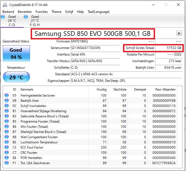Open the Taal(Language) menu
The height and width of the screenshot is (171, 186).
98,12
